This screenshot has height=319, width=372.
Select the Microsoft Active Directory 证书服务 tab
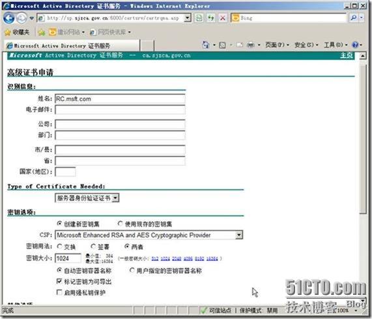72,46
